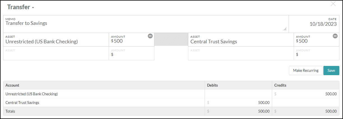Select the Central Trust Savings table row
The height and width of the screenshot is (119, 343).
coord(171,103)
